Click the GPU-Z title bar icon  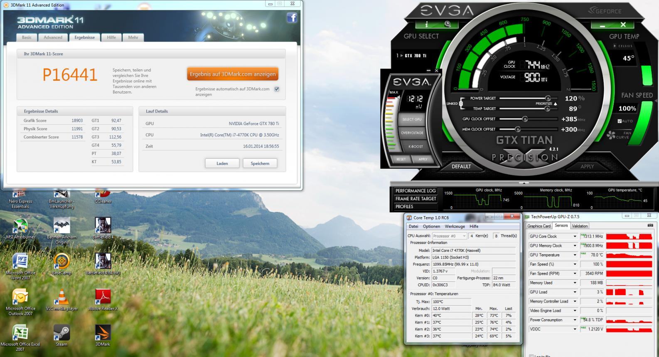[527, 217]
